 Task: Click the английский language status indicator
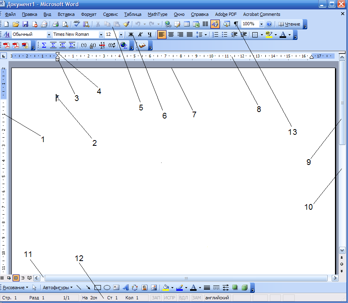(217, 298)
